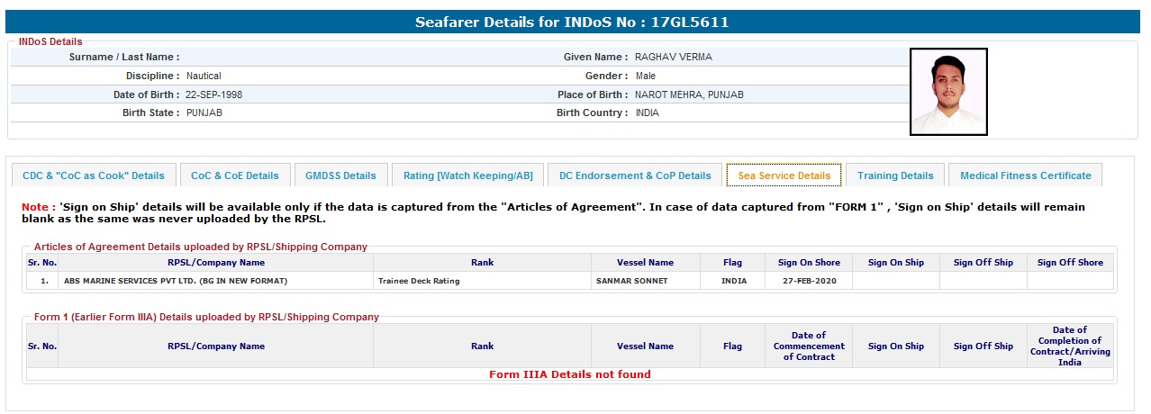Click Place of Birth value NAROT MEHRA, PUNJAB
Screen dimensions: 1151x414
click(x=689, y=94)
